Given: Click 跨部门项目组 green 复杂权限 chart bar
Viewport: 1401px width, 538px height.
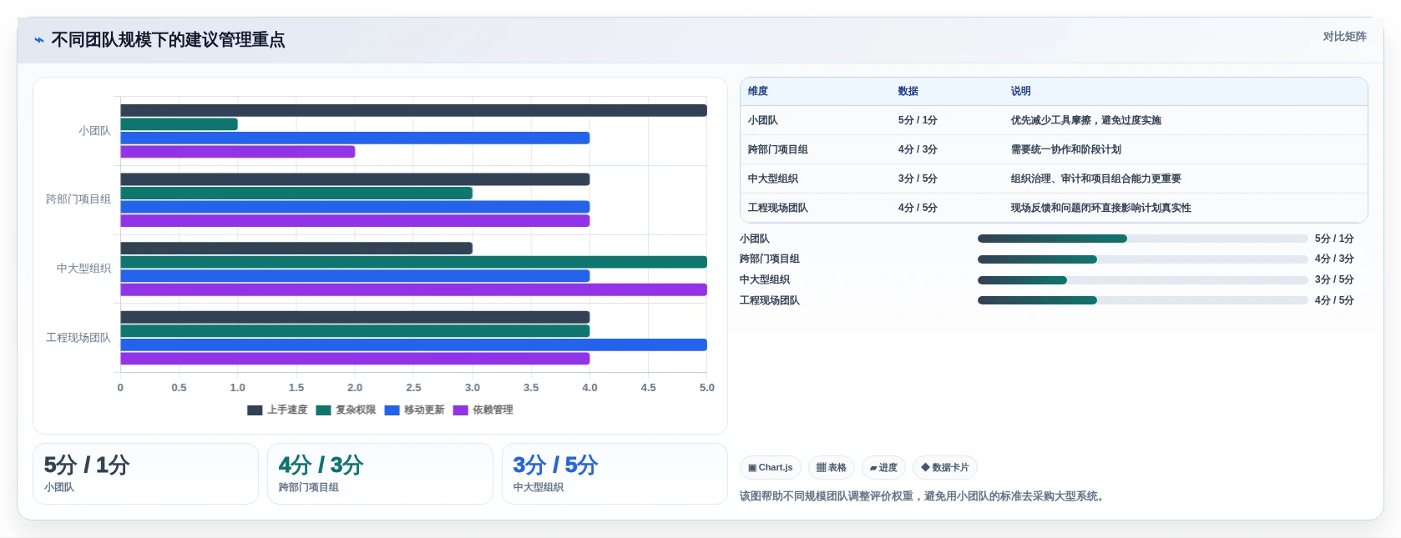Looking at the screenshot, I should (x=296, y=193).
